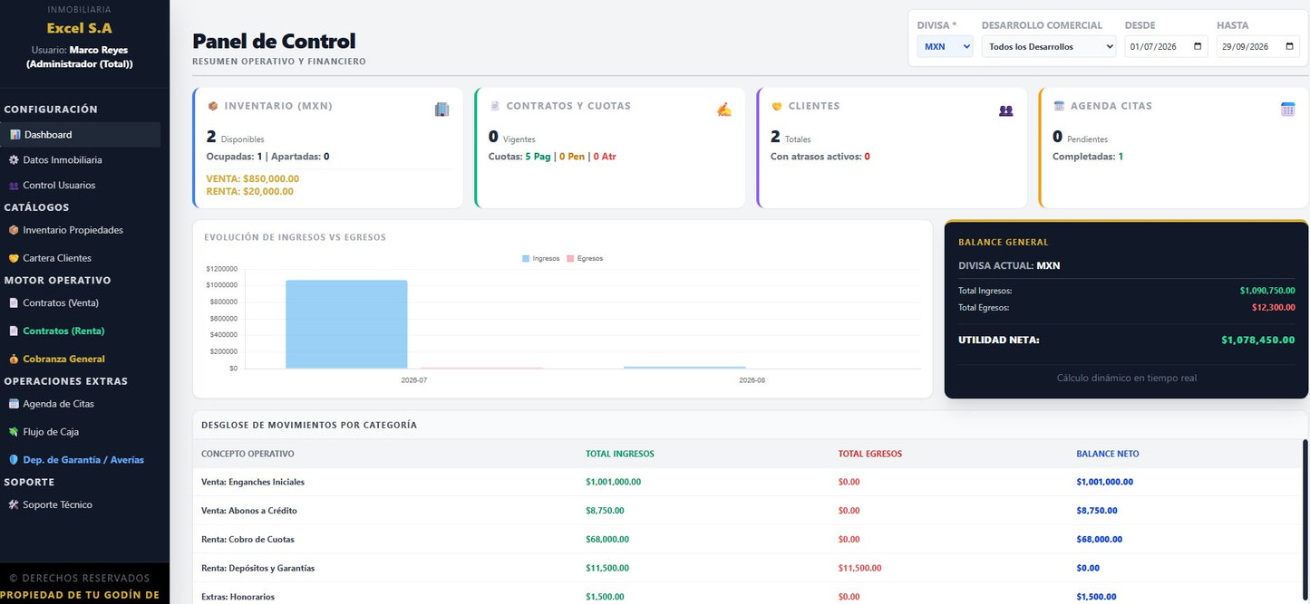Open the Divisa MXN dropdown
This screenshot has width=1310, height=604.
click(x=945, y=46)
